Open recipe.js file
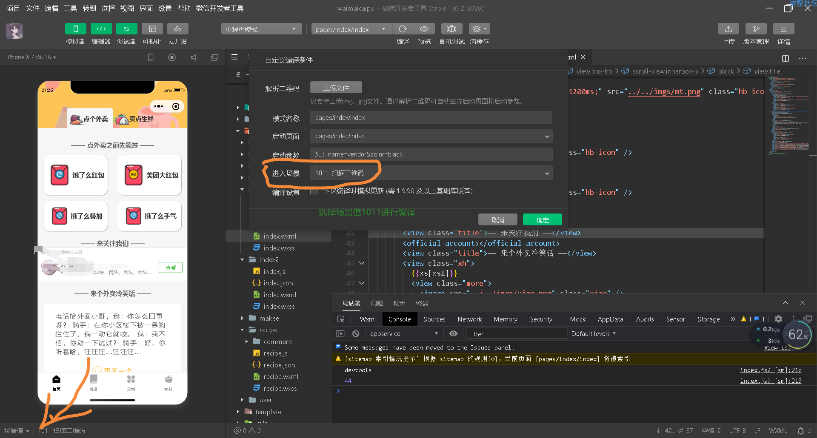 coord(275,353)
